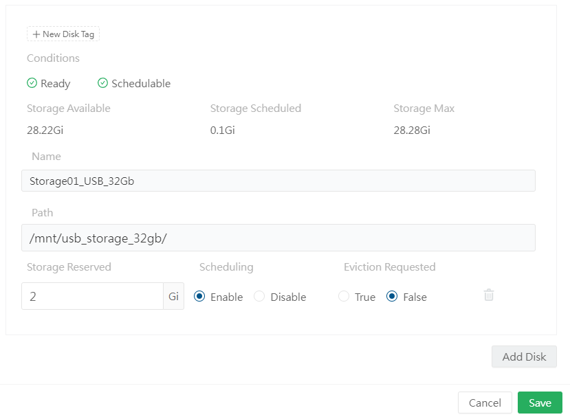Click the Conditions heading

[x=53, y=58]
